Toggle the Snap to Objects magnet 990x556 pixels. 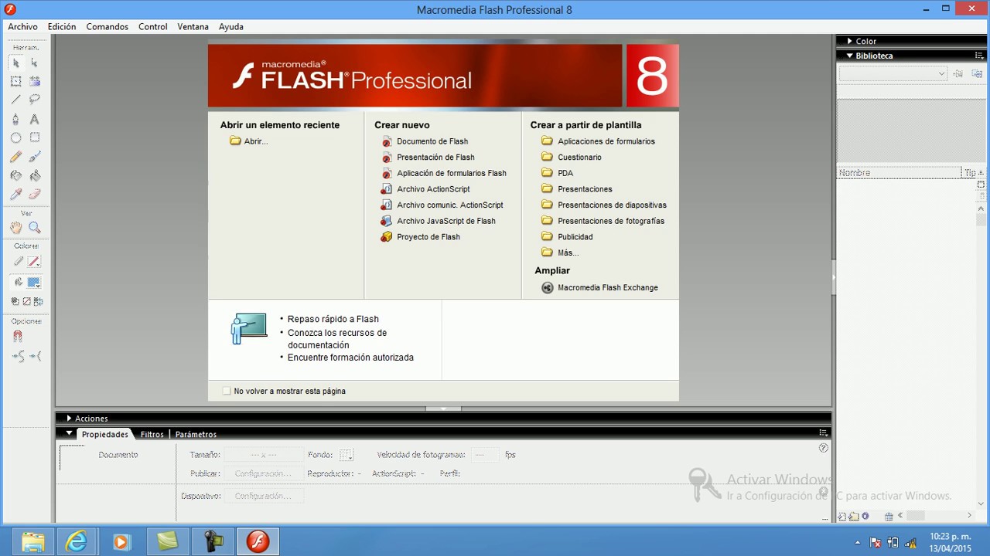coord(17,337)
